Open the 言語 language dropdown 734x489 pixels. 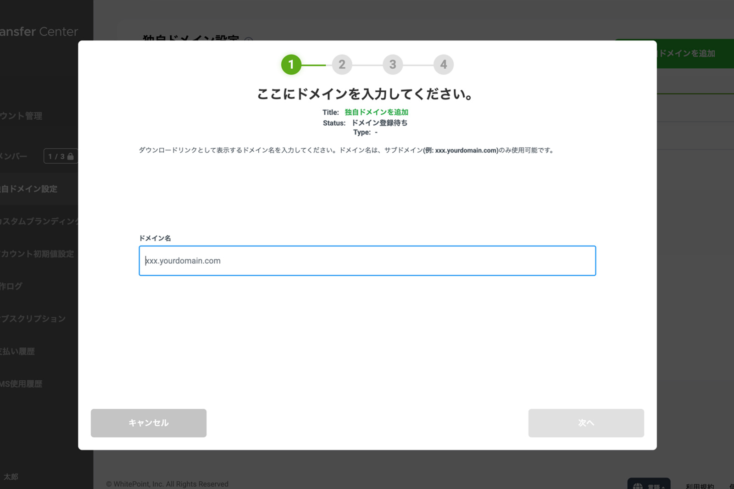click(x=654, y=486)
